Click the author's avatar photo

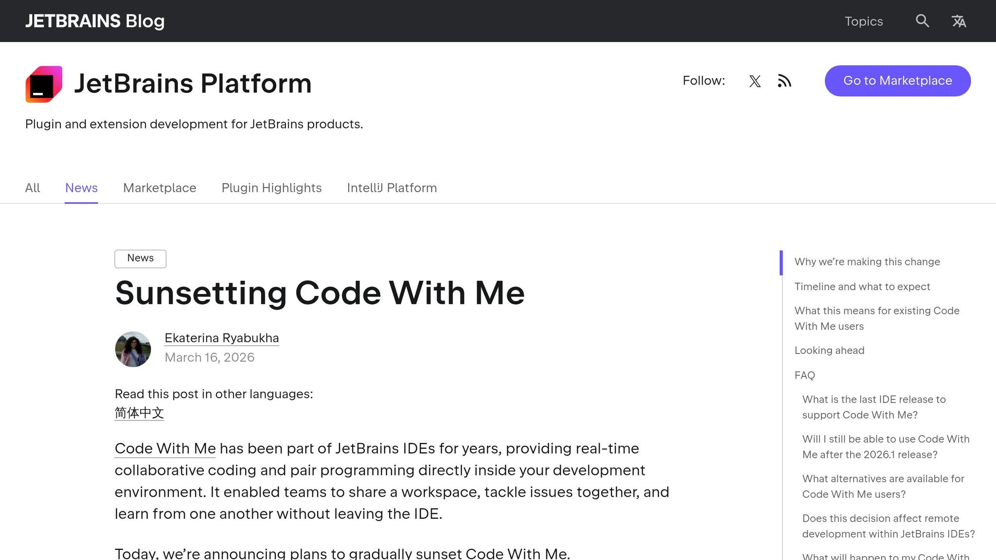click(133, 349)
